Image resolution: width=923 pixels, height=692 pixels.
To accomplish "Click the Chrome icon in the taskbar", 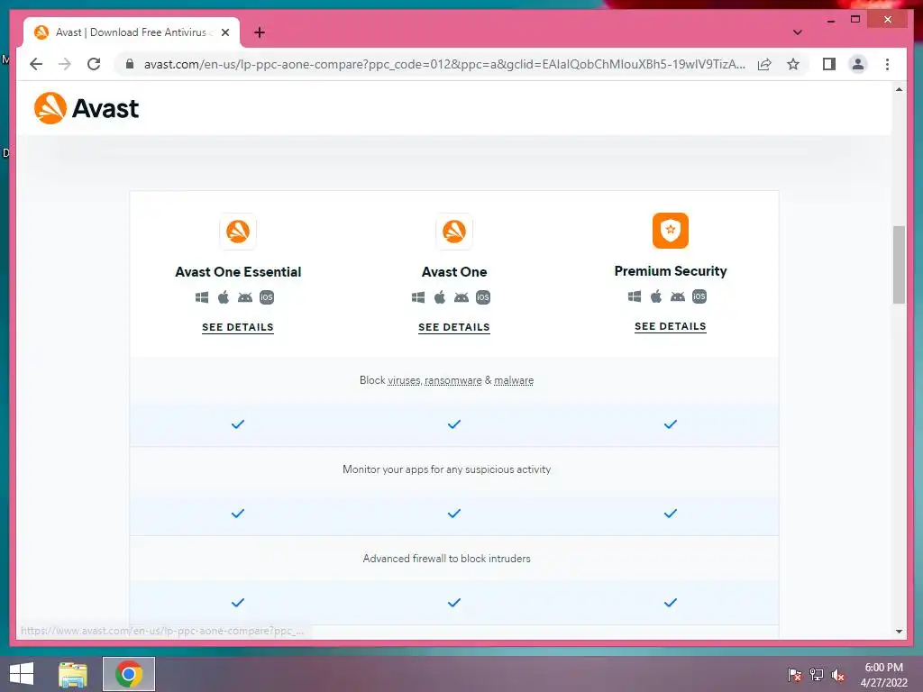I will click(129, 674).
